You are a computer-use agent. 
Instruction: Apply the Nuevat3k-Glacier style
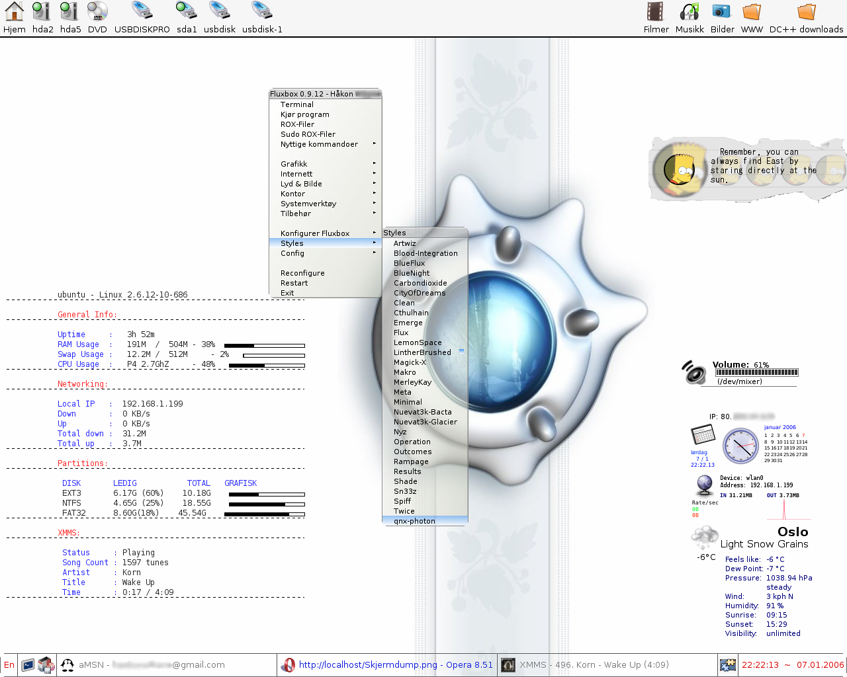[x=425, y=422]
